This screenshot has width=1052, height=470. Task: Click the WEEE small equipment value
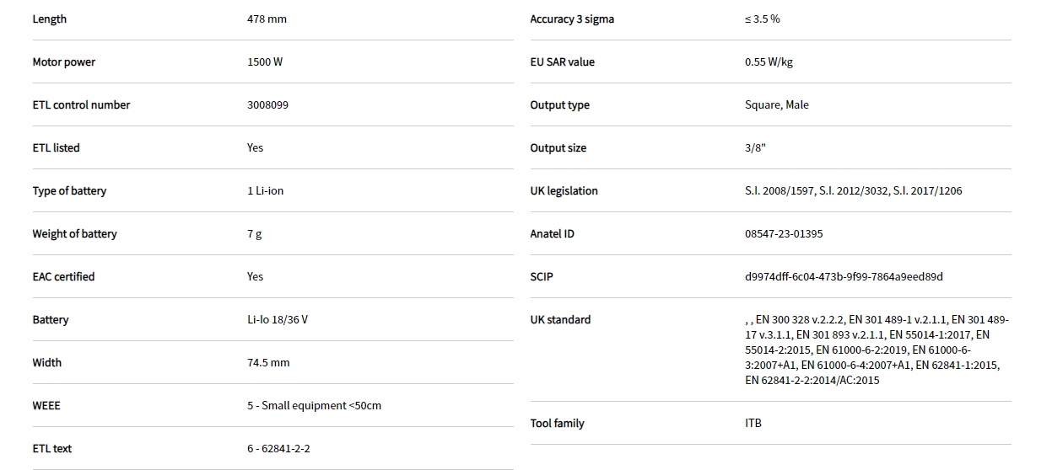[314, 406]
